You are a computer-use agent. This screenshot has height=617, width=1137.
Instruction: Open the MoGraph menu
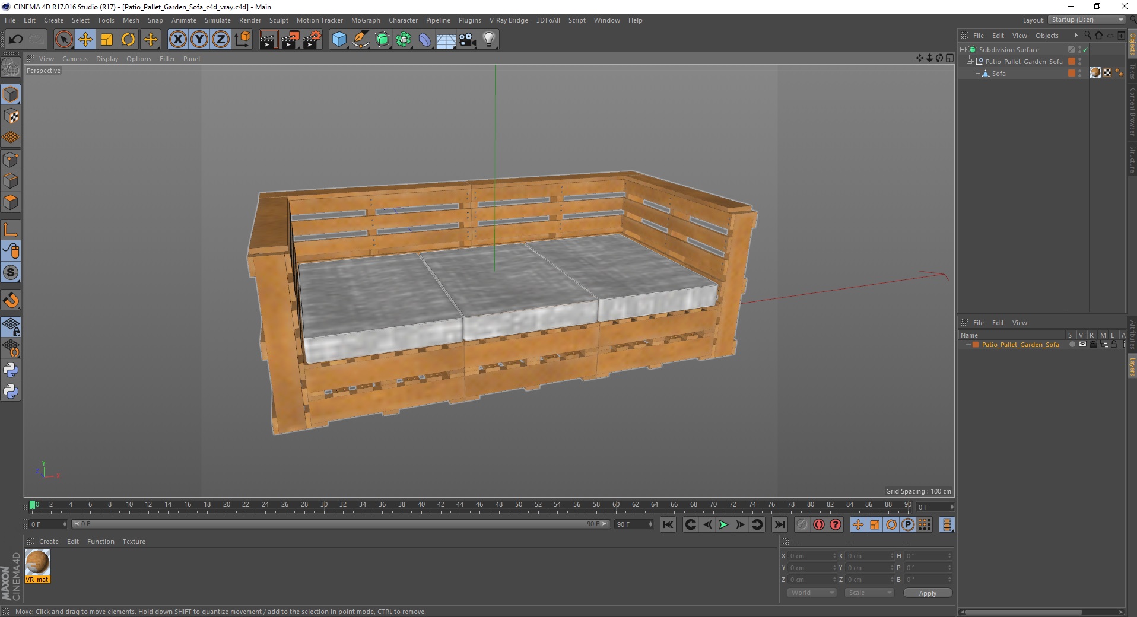[366, 20]
